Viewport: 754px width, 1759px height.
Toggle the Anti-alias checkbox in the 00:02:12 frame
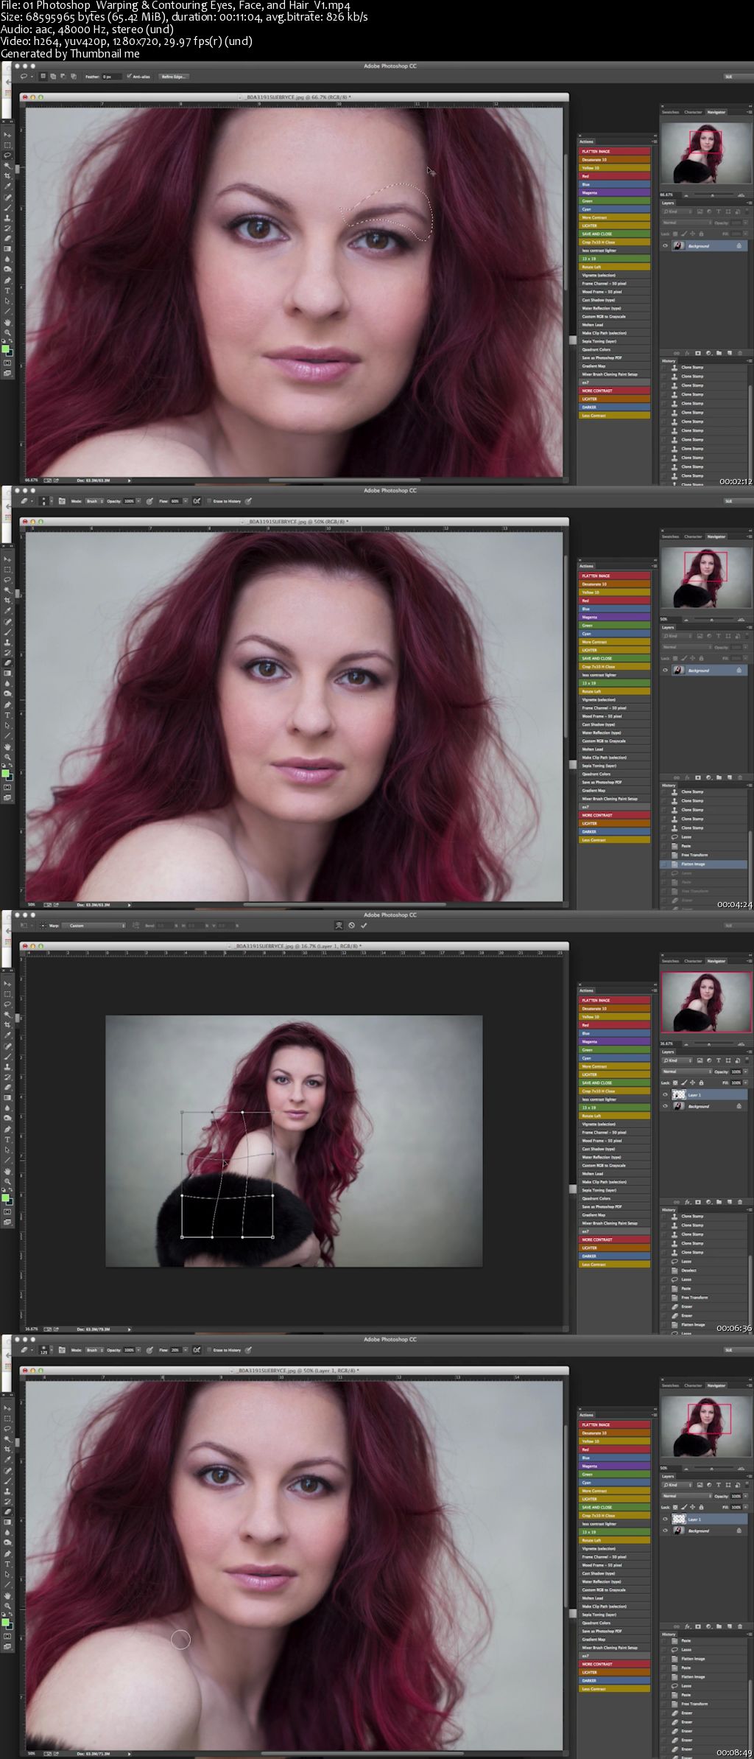click(x=129, y=76)
